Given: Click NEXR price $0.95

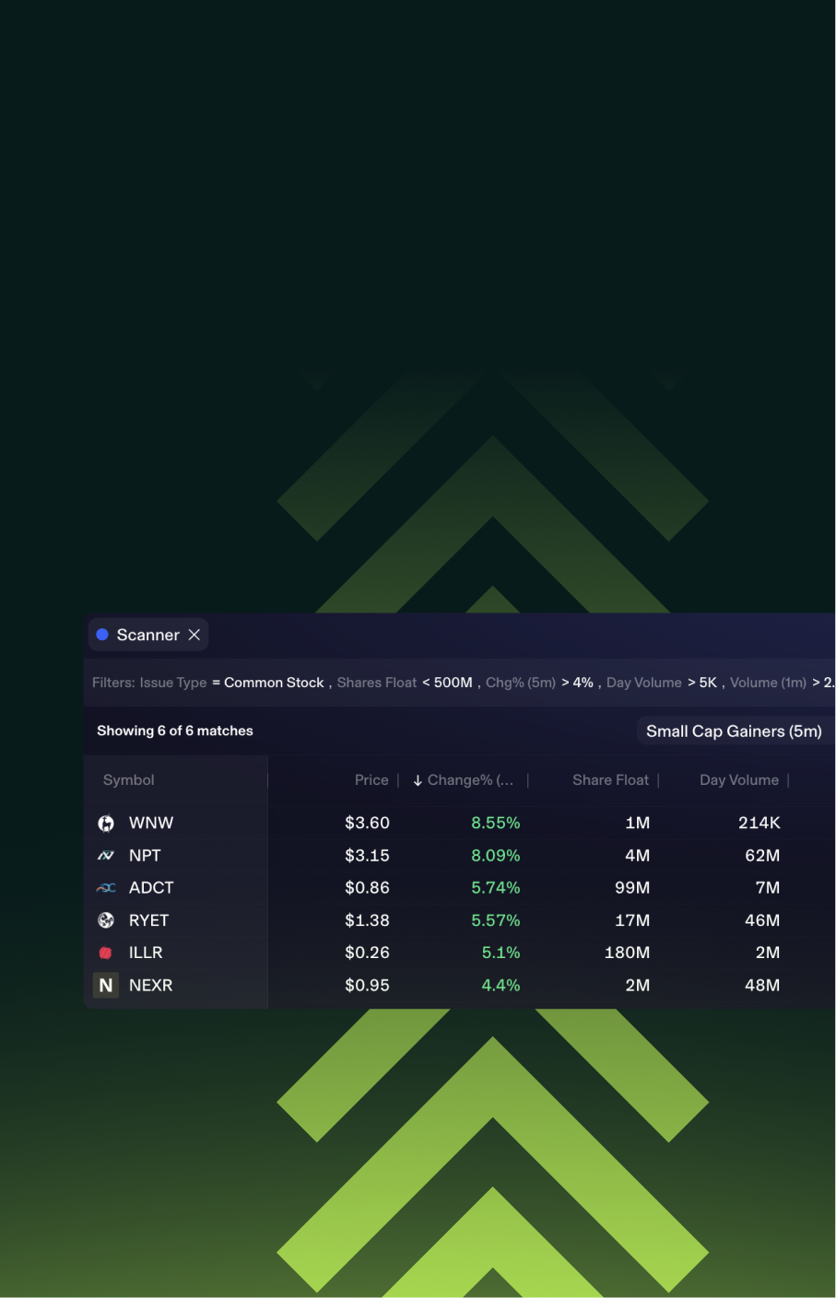Looking at the screenshot, I should 367,986.
